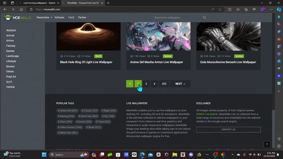Click the taskbar Search box

[x=69, y=155]
